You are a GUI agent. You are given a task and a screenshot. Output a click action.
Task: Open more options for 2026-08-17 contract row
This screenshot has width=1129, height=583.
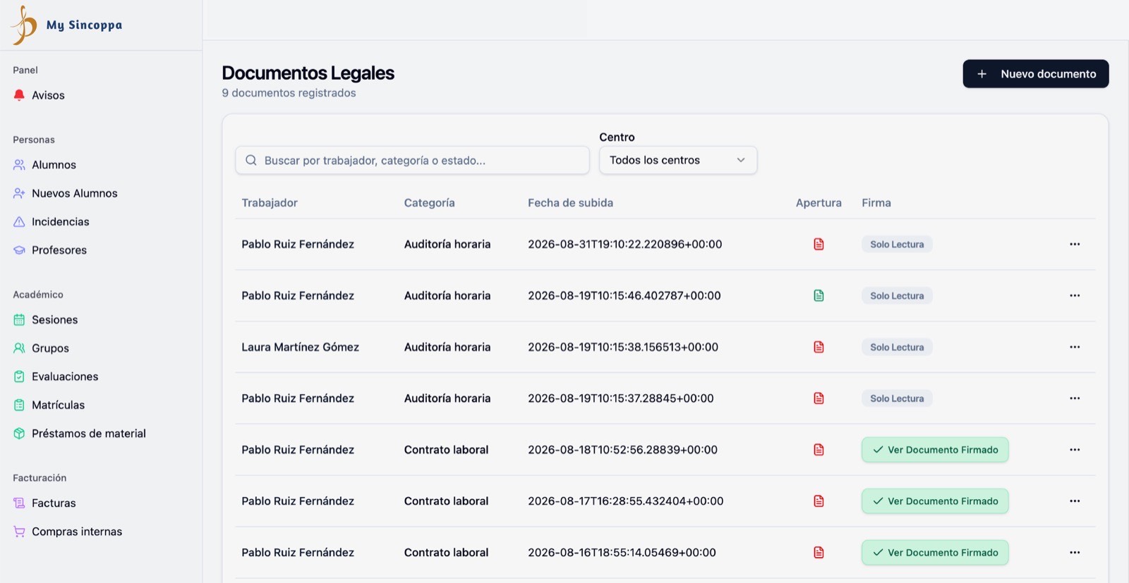[x=1075, y=501]
